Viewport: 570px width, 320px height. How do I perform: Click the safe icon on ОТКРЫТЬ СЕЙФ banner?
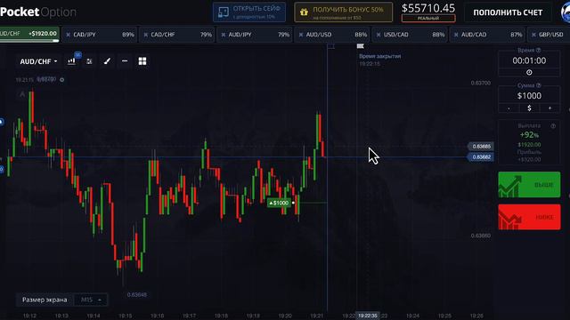(x=223, y=12)
